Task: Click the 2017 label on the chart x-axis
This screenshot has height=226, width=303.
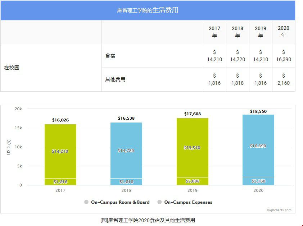Action: pos(60,190)
